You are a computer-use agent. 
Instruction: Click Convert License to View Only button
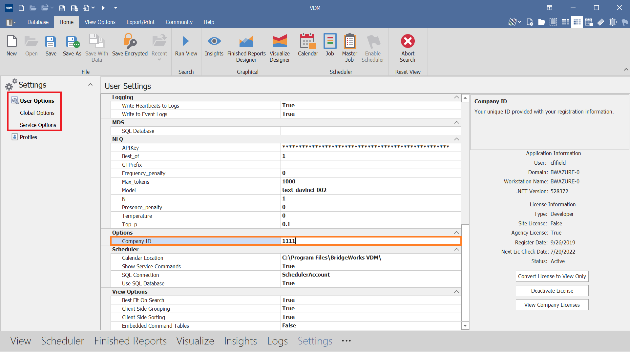552,276
